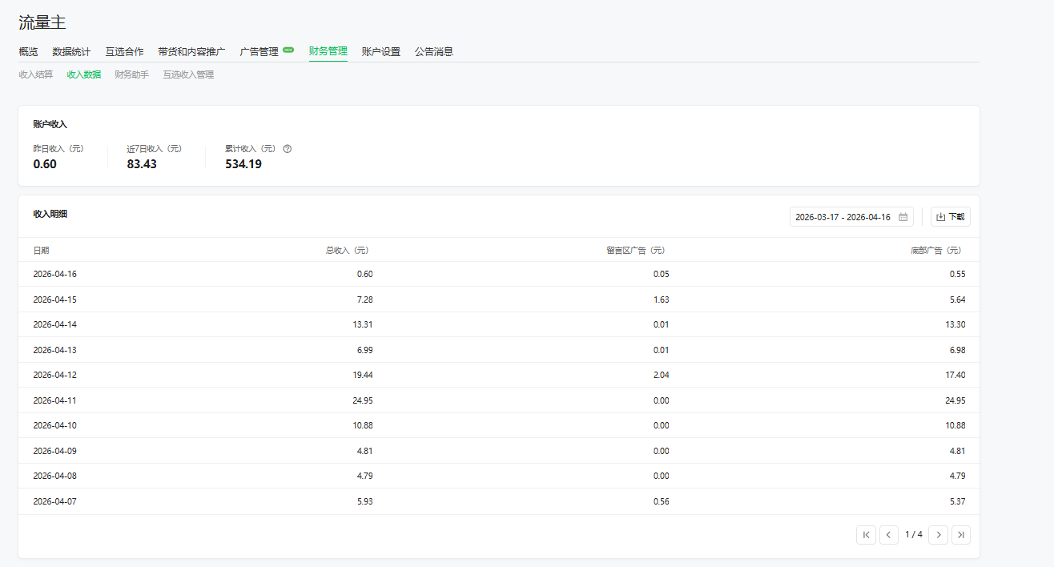This screenshot has width=1054, height=567.
Task: Open the date range picker 2026-03-17 - 2026-04-16
Action: coord(843,217)
